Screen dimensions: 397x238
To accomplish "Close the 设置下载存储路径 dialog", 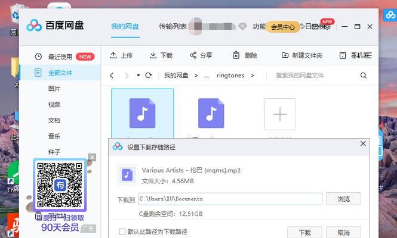I will (x=363, y=143).
